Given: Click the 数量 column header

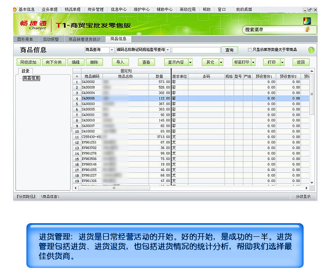Looking at the screenshot, I should 159,76.
